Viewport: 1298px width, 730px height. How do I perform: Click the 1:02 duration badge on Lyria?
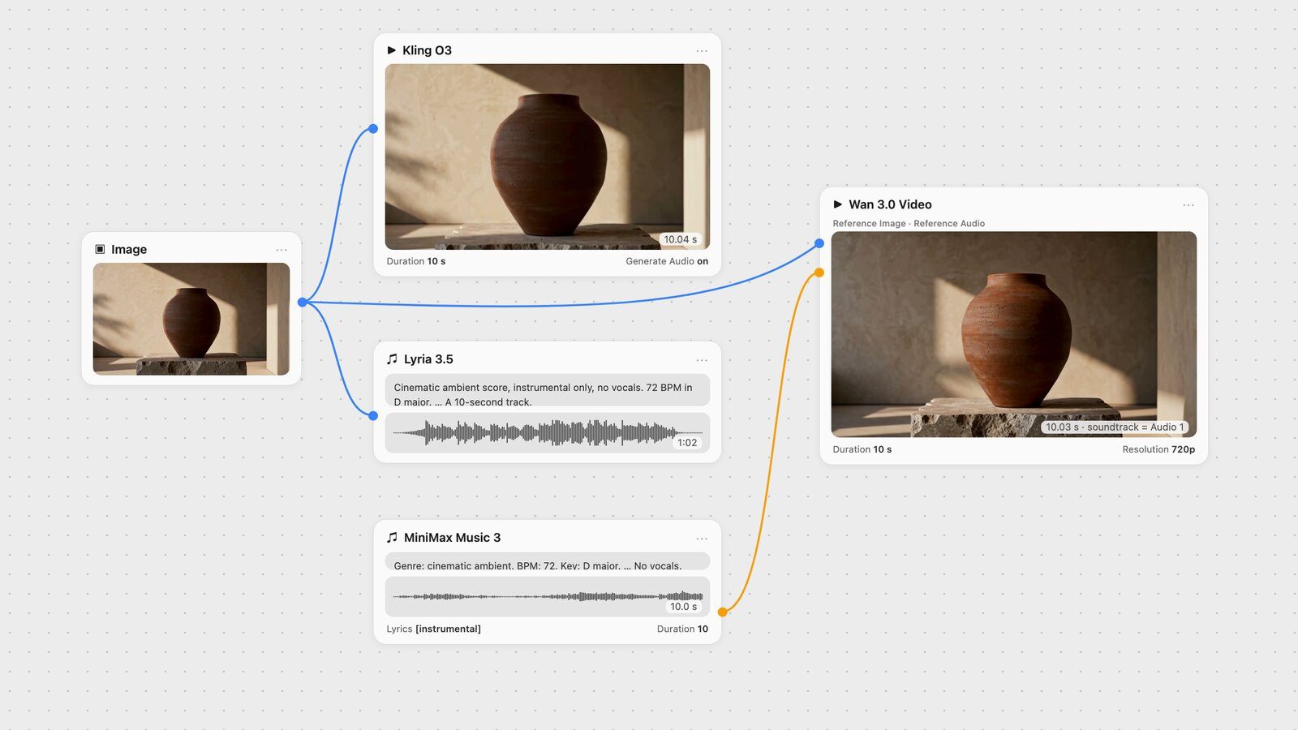click(x=687, y=443)
